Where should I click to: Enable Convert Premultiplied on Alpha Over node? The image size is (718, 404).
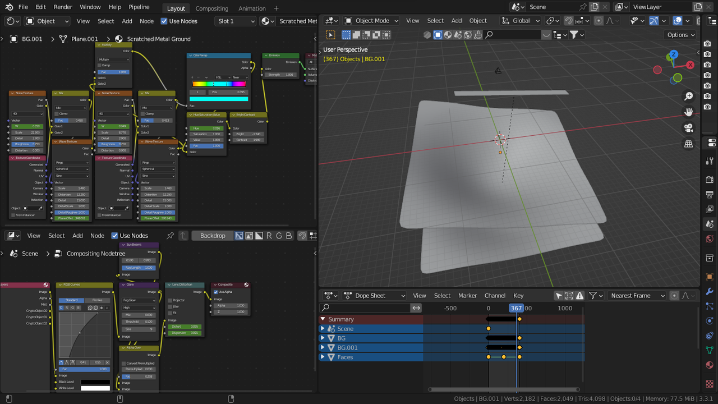125,363
